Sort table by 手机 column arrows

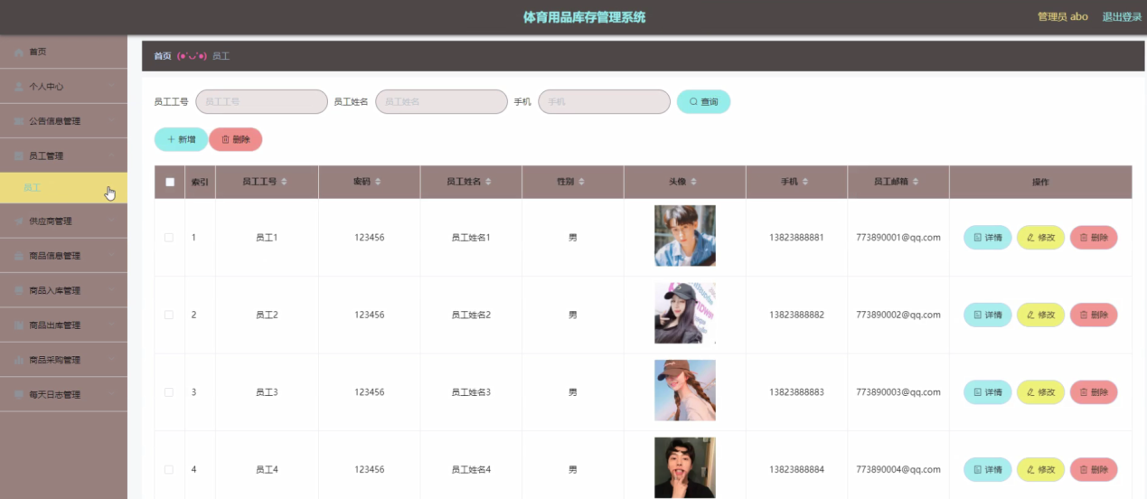[805, 182]
